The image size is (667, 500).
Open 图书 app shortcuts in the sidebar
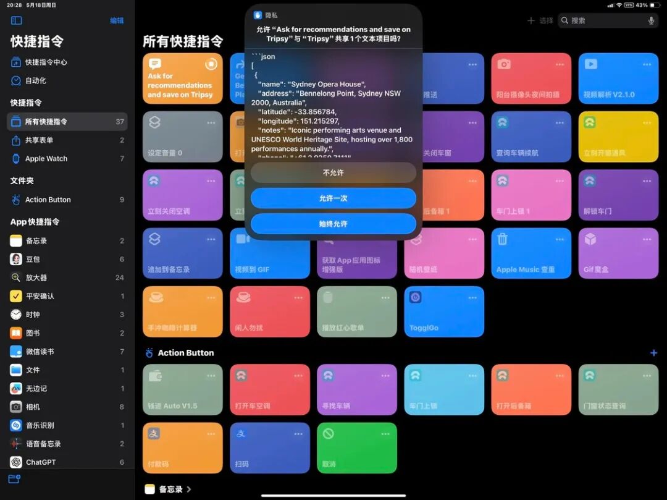click(67, 333)
